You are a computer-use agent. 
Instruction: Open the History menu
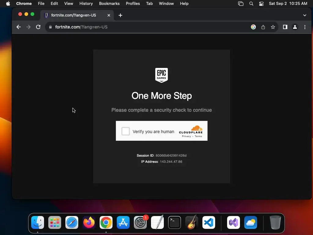pos(86,4)
